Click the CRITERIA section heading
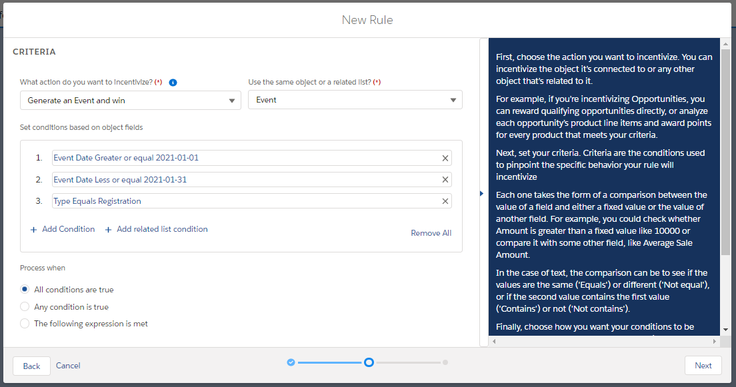This screenshot has width=736, height=387. pos(34,51)
